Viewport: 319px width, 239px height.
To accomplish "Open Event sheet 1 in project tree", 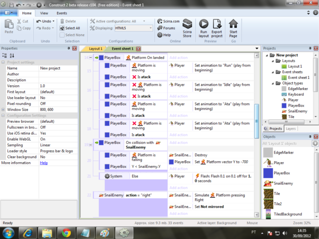I will tap(296, 77).
